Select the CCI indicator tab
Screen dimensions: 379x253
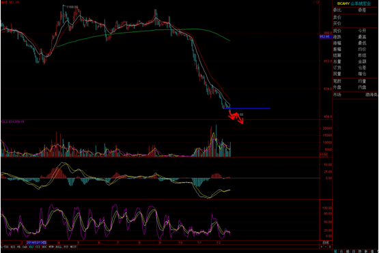click(38, 247)
